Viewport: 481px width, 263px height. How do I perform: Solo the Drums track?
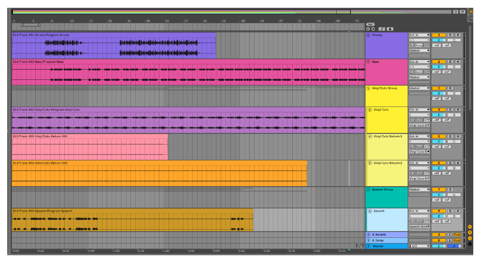coord(450,35)
